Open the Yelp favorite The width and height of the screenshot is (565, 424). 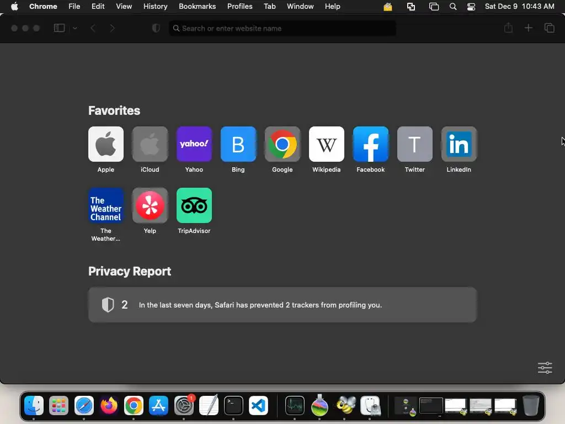click(x=150, y=205)
